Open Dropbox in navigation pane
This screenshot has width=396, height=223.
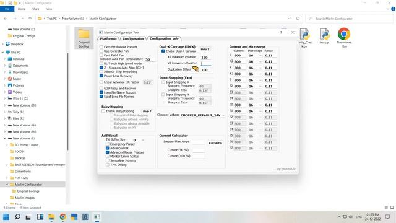17,44
